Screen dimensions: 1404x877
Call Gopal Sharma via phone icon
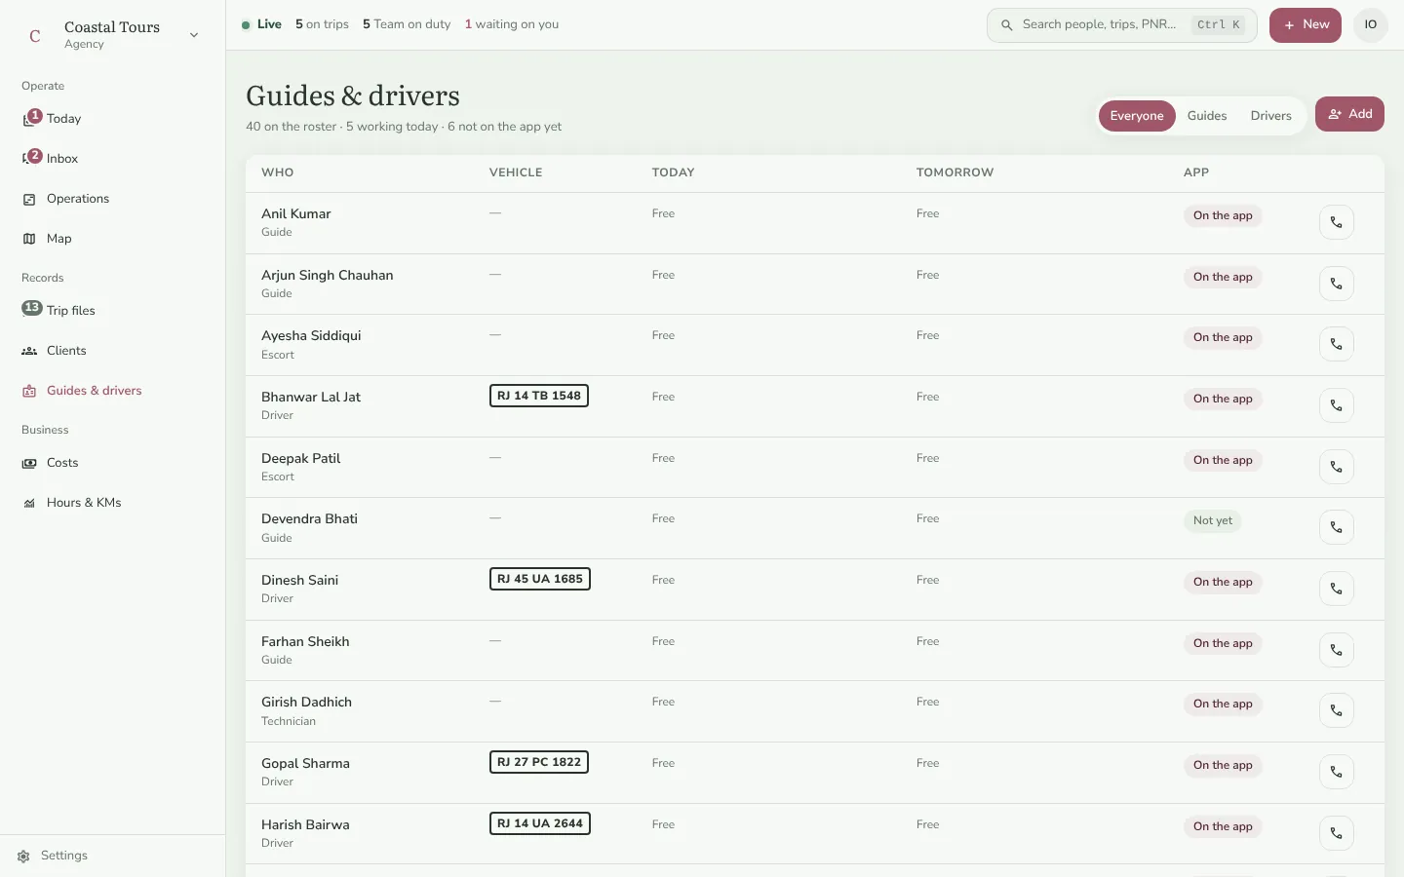(x=1336, y=772)
